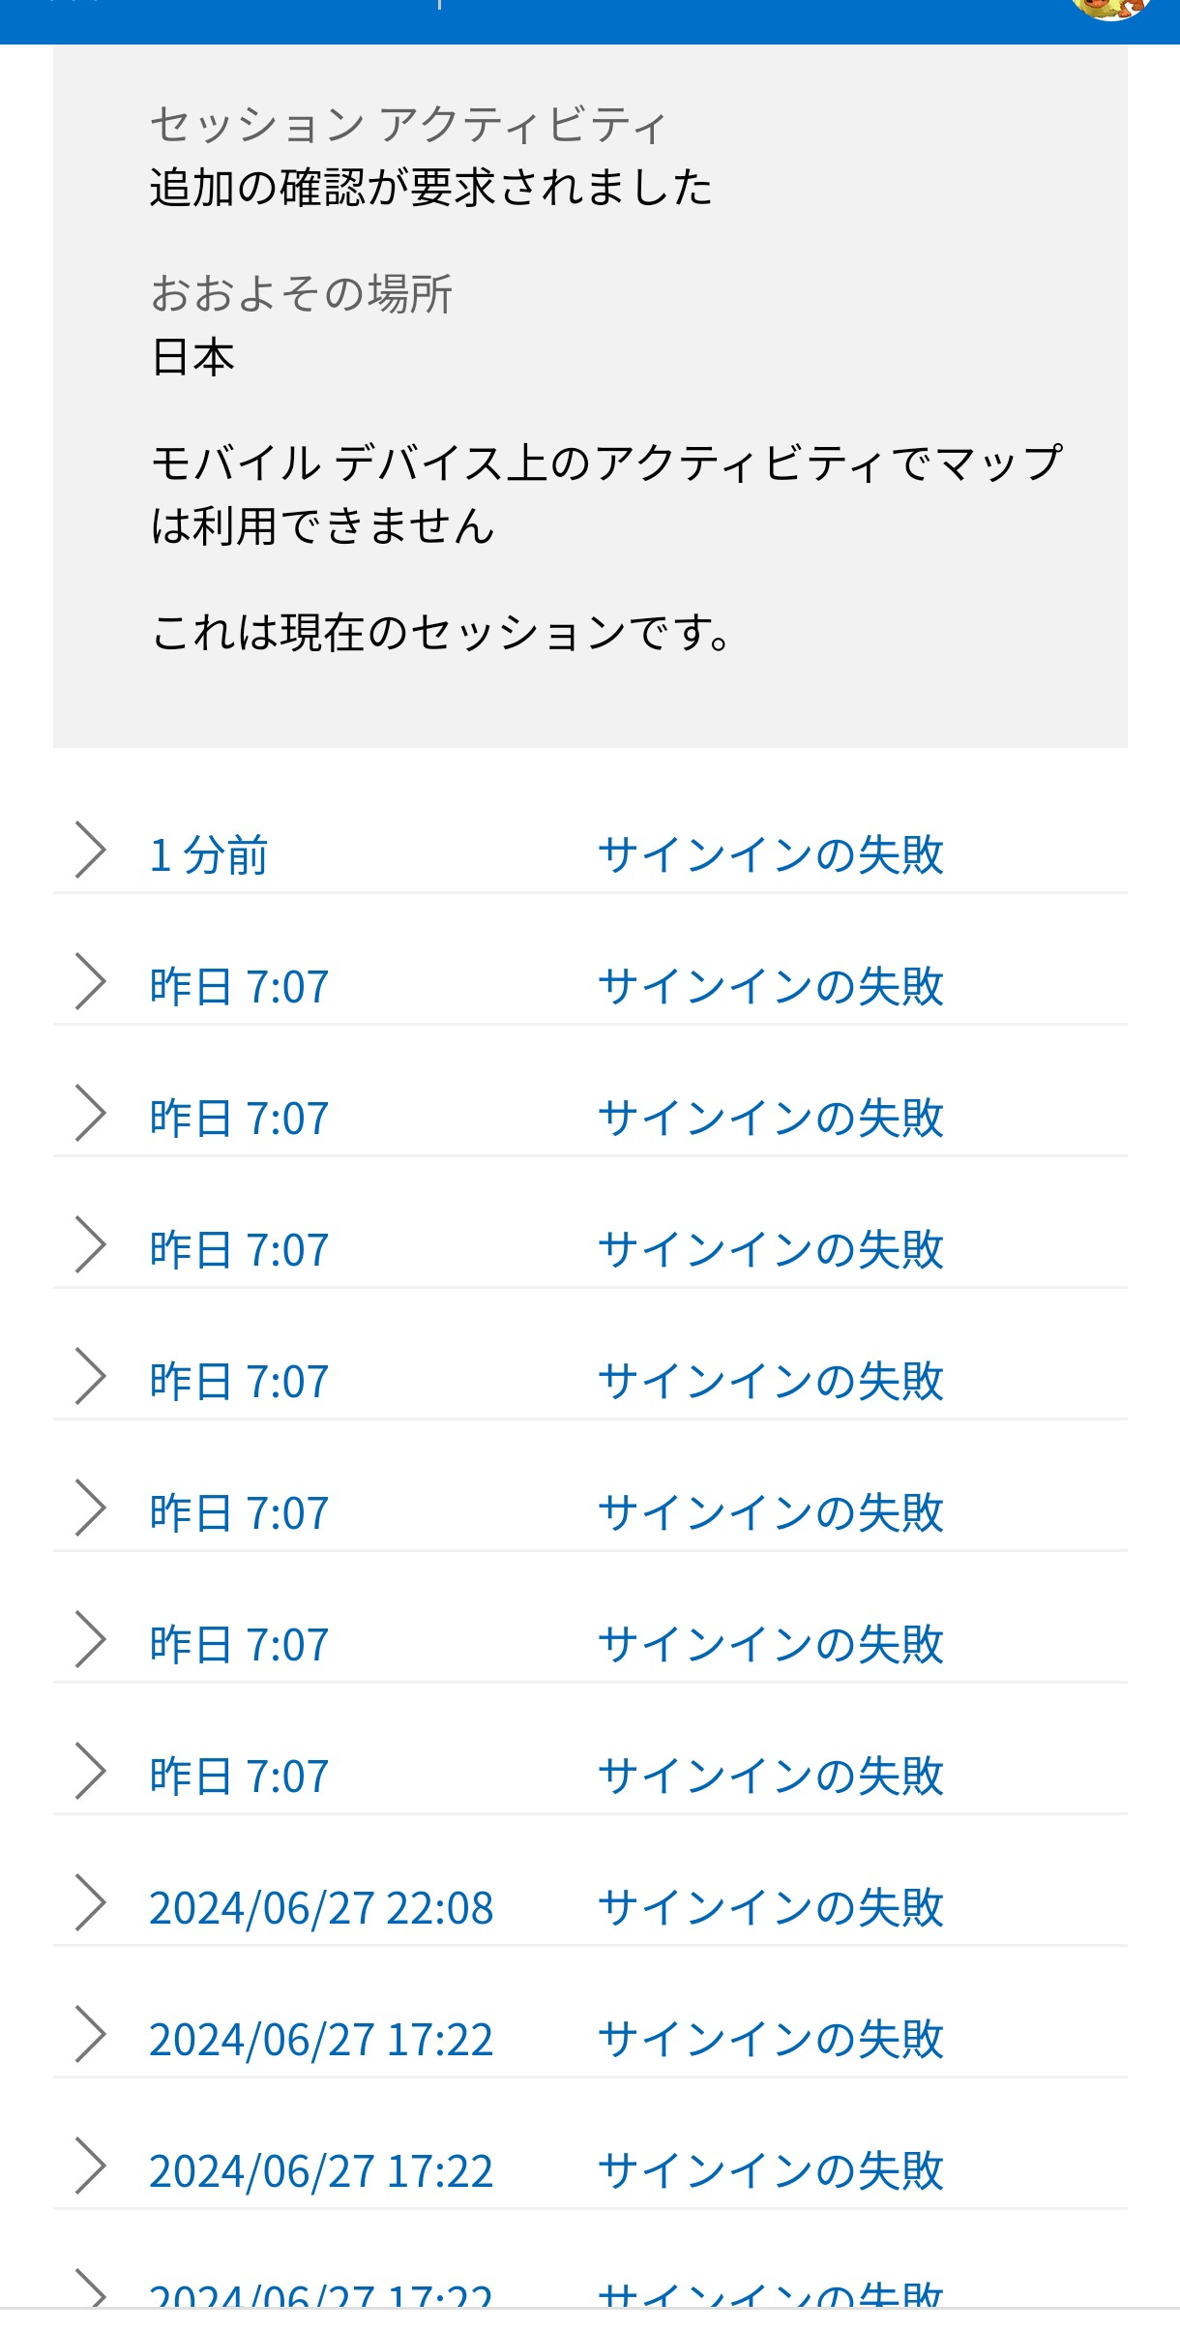
Task: Expand the first 昨日 7:07 entry chevron
Action: pos(90,983)
